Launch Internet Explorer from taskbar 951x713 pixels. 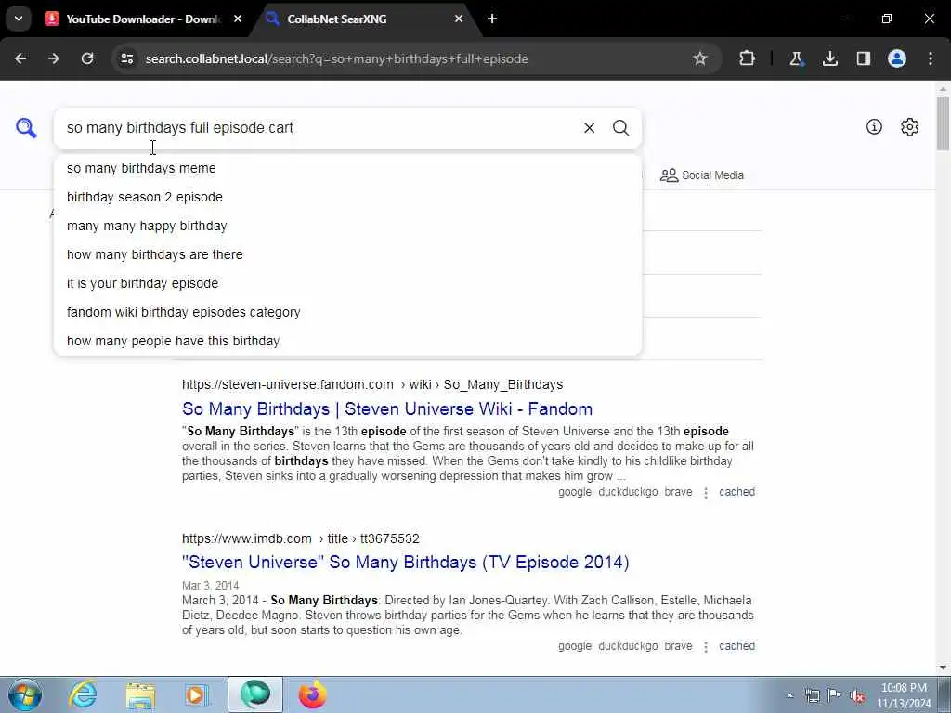click(83, 694)
